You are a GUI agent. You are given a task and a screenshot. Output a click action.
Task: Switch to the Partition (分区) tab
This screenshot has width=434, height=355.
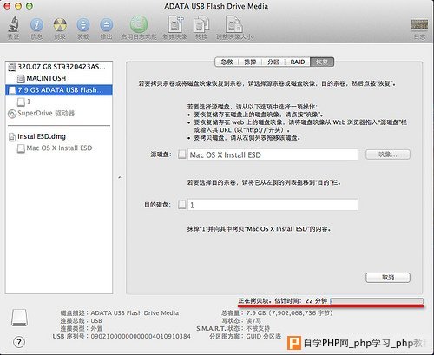point(273,62)
